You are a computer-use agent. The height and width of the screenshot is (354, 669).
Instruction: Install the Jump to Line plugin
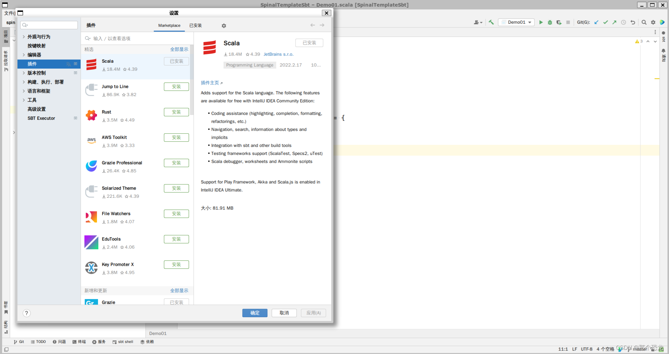[x=176, y=87]
